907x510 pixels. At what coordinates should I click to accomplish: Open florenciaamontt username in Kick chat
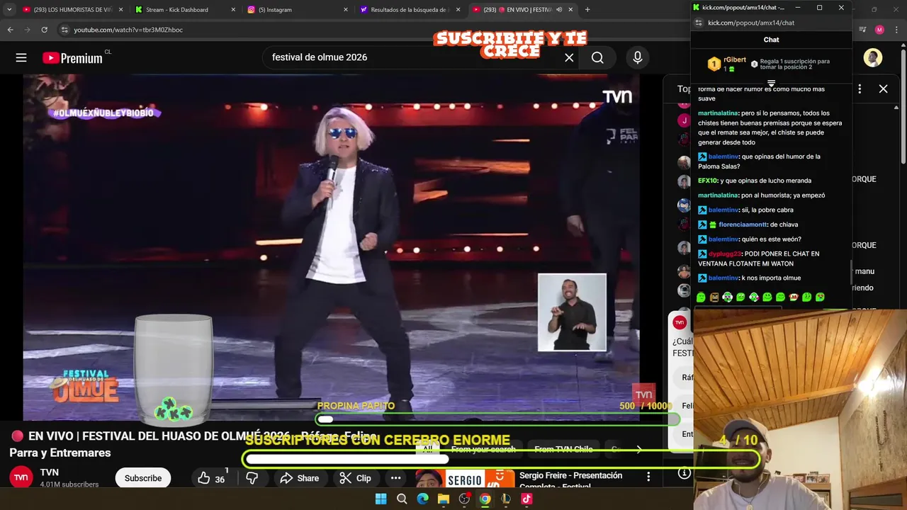pos(743,225)
